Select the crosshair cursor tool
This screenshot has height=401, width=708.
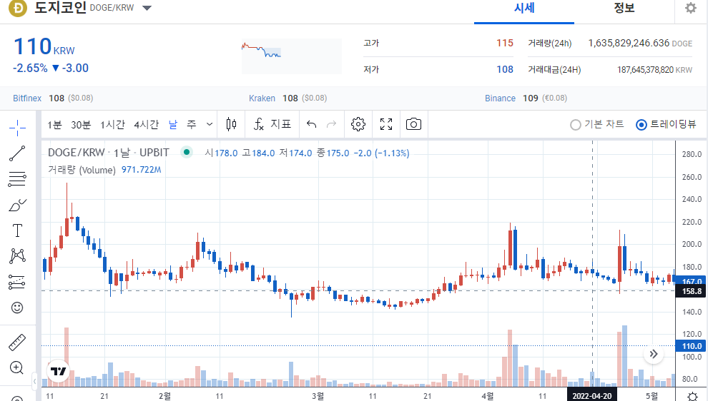(17, 128)
